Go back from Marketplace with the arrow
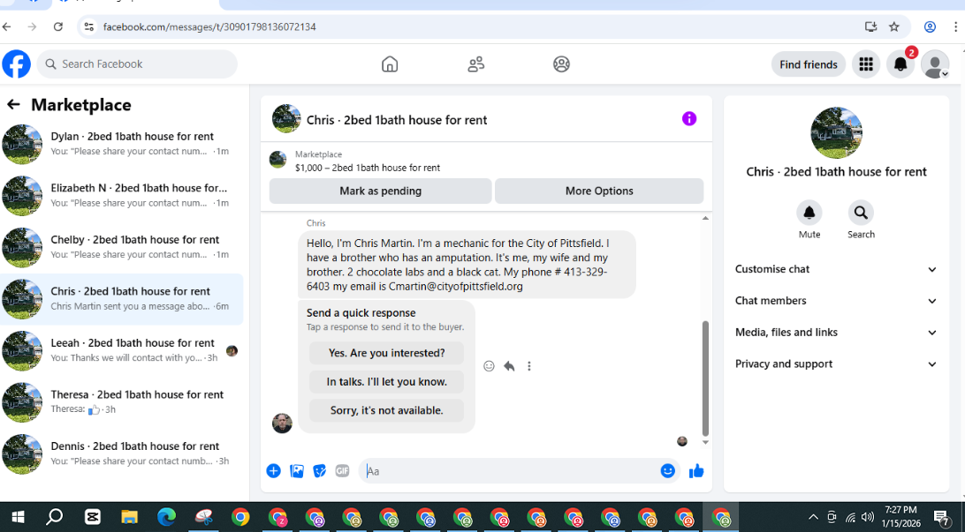Screen dimensions: 965x532 (x=13, y=104)
